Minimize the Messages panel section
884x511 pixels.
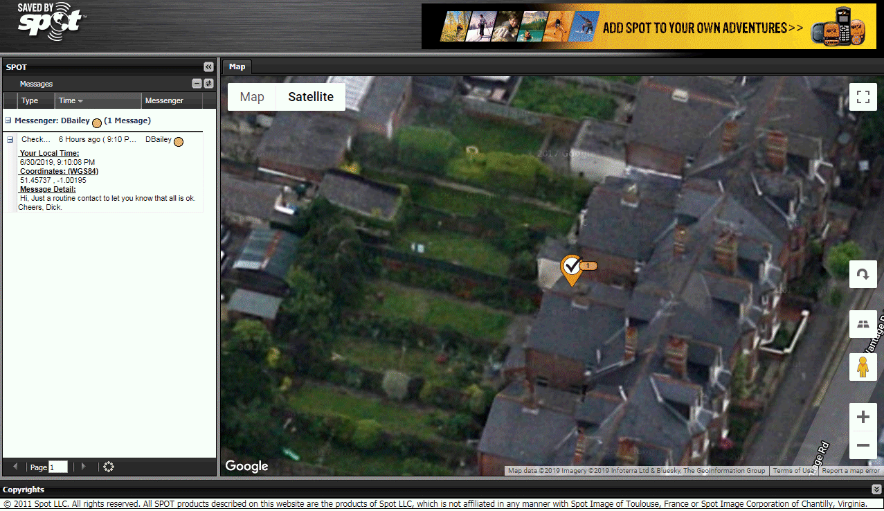point(197,84)
